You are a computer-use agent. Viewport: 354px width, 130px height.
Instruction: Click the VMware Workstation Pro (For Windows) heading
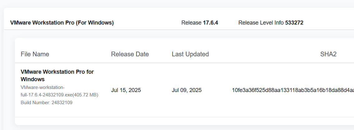(x=62, y=23)
